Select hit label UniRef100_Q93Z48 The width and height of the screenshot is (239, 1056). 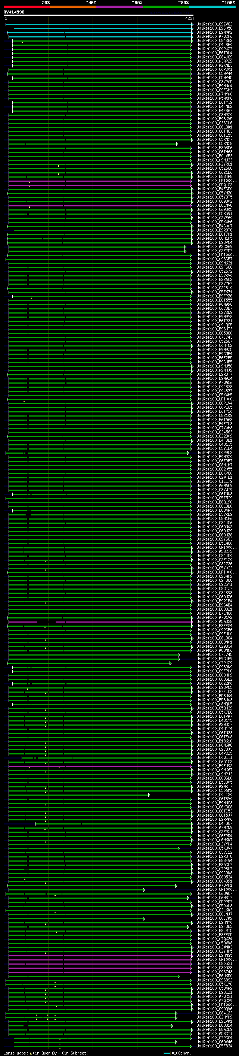tap(214, 972)
